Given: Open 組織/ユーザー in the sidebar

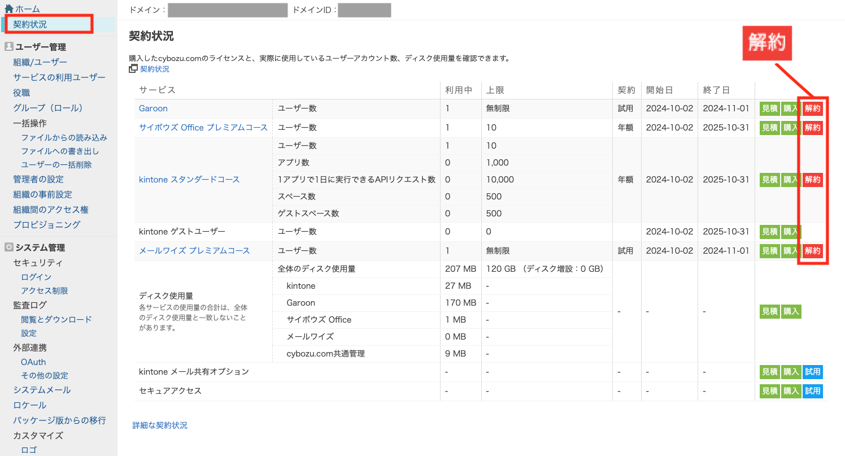Looking at the screenshot, I should click(40, 62).
